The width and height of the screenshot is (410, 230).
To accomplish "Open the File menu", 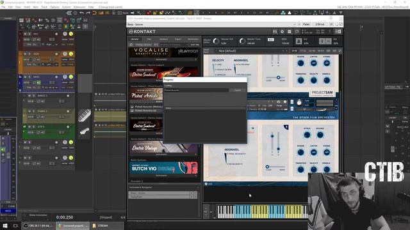I will tap(3, 7).
